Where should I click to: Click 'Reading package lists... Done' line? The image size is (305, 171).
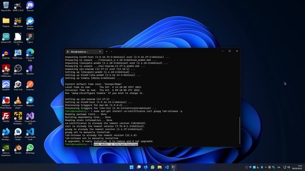click(x=86, y=114)
